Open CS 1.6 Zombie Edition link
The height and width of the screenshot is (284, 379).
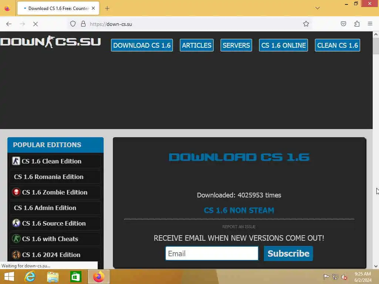tap(56, 192)
